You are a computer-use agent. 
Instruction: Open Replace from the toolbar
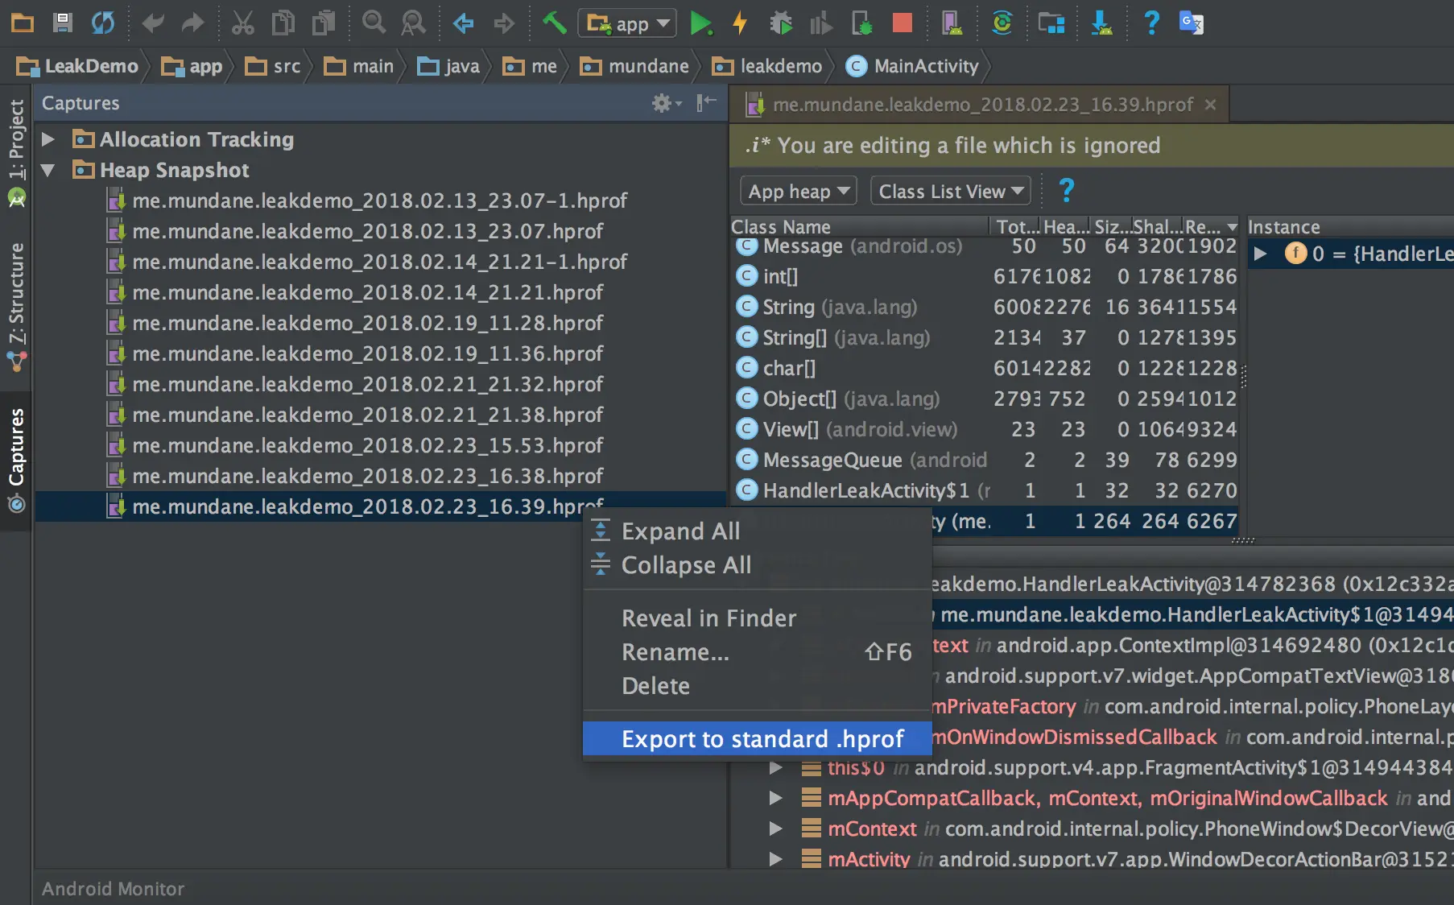click(413, 23)
